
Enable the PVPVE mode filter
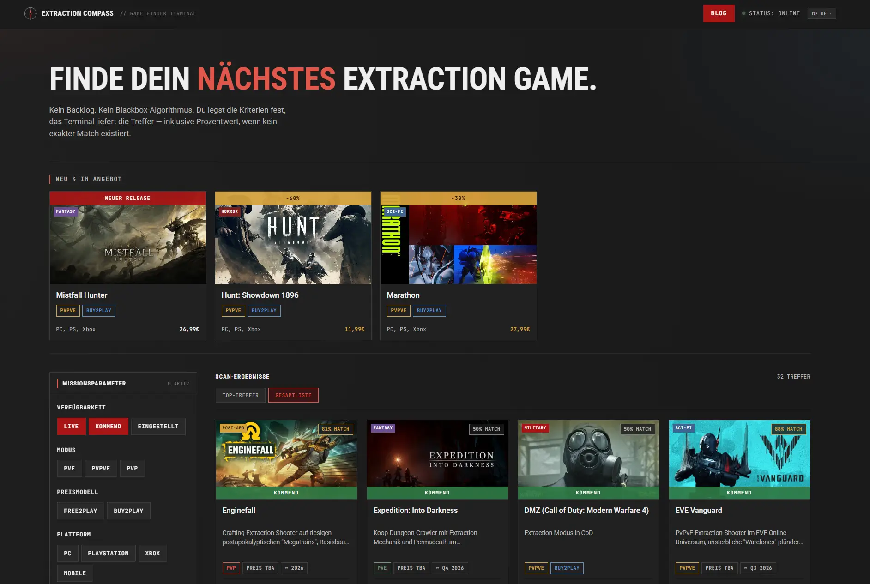[x=101, y=468]
